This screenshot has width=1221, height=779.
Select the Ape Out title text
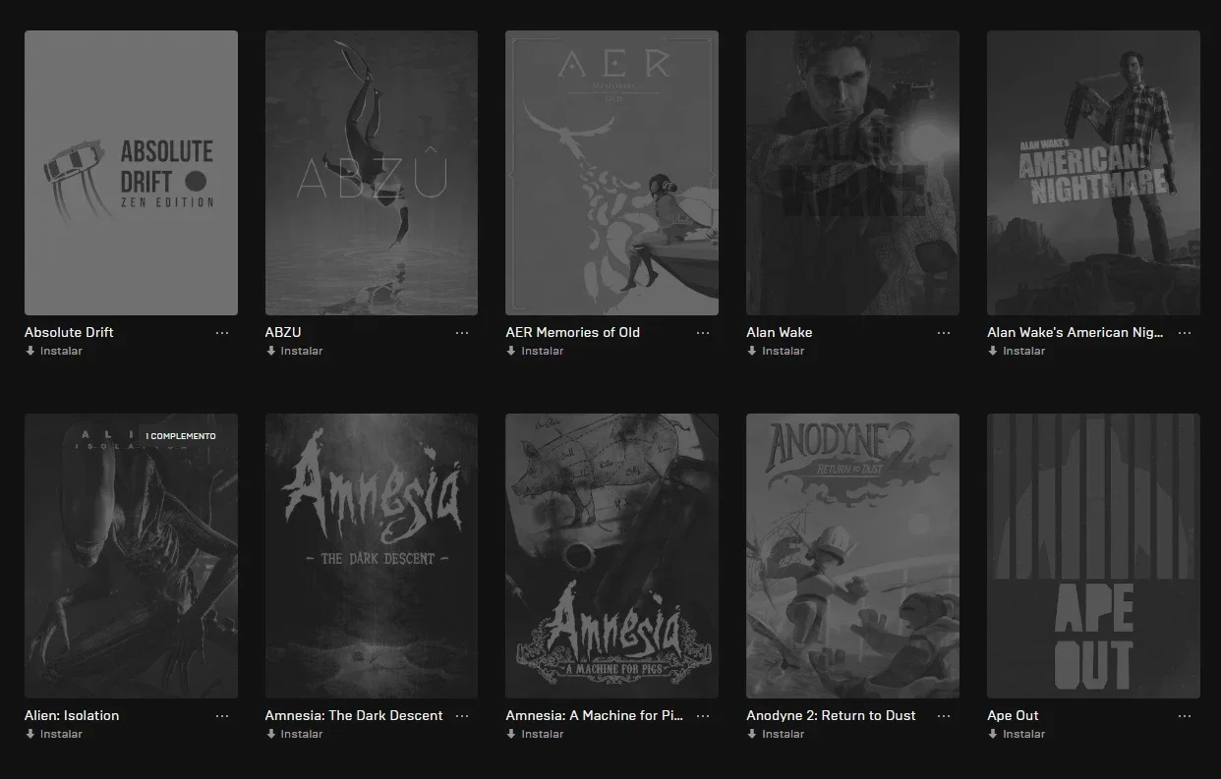point(1013,715)
